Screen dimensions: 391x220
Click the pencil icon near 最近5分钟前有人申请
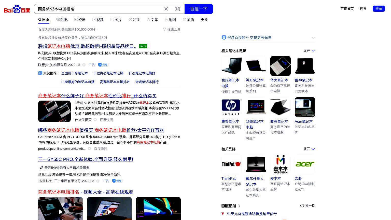tap(41, 168)
